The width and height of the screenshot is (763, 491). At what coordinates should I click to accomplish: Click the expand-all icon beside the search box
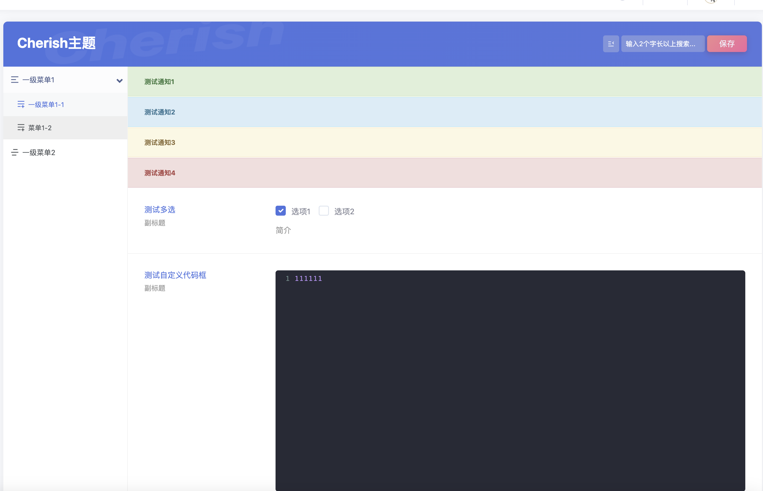tap(611, 44)
